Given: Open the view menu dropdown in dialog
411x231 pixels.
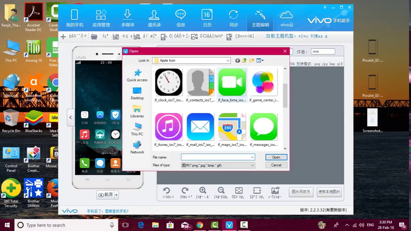Looking at the screenshot, I should click(x=260, y=60).
